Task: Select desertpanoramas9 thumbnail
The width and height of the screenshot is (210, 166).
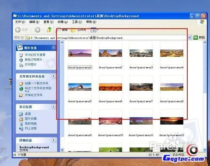Action: point(80,121)
